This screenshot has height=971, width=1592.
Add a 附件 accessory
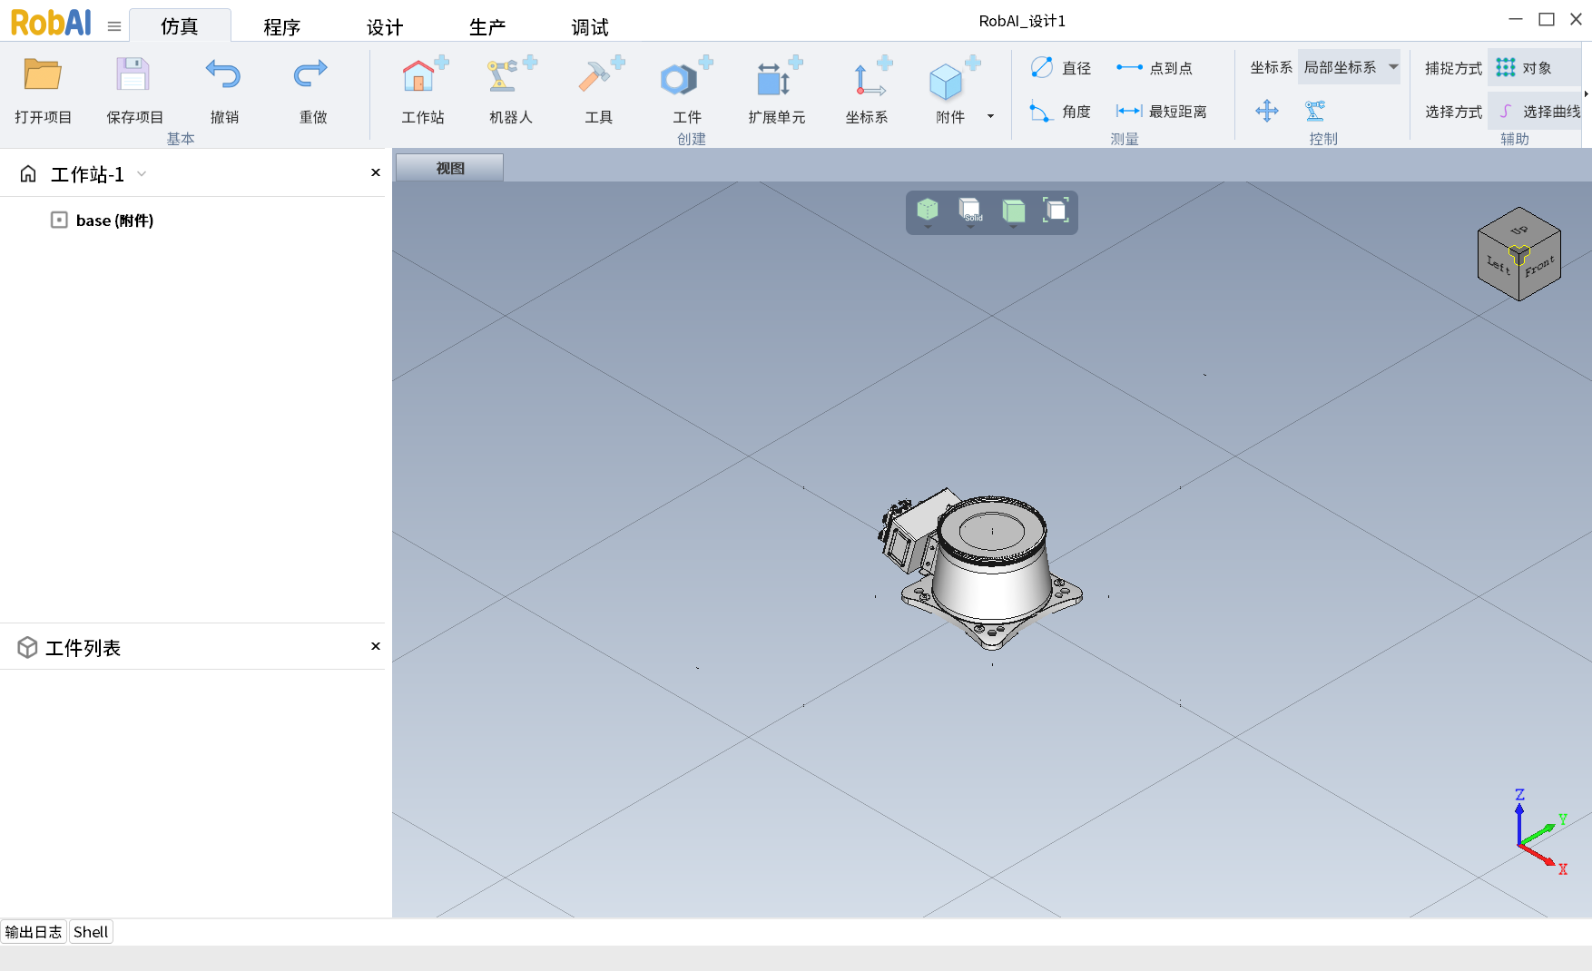click(x=950, y=90)
